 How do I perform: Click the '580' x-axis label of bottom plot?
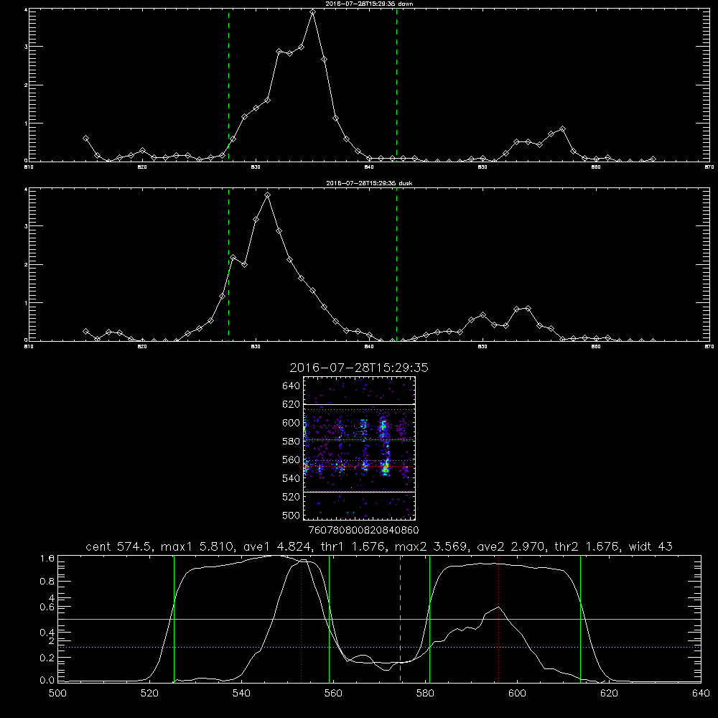(x=425, y=694)
